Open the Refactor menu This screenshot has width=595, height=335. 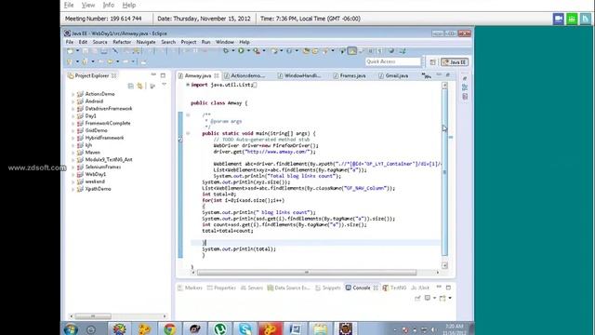click(x=122, y=42)
